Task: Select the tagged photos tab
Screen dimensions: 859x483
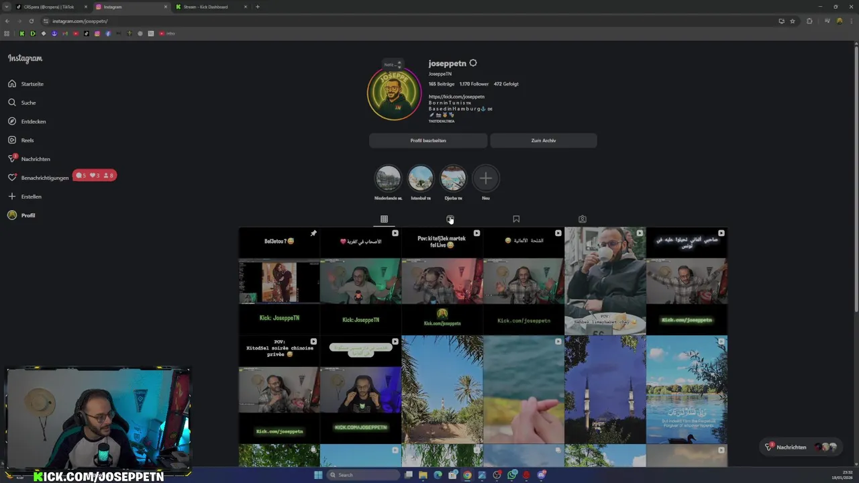Action: coord(583,219)
